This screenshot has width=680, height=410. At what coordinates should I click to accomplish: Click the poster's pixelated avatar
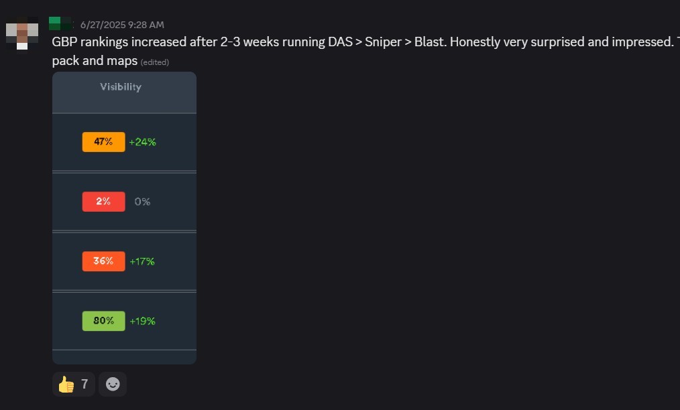[x=22, y=32]
